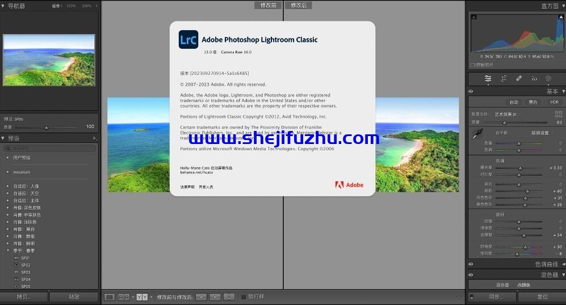The height and width of the screenshot is (305, 566).
Task: Enable the original photo checkbox under histogram
Action: 472,65
